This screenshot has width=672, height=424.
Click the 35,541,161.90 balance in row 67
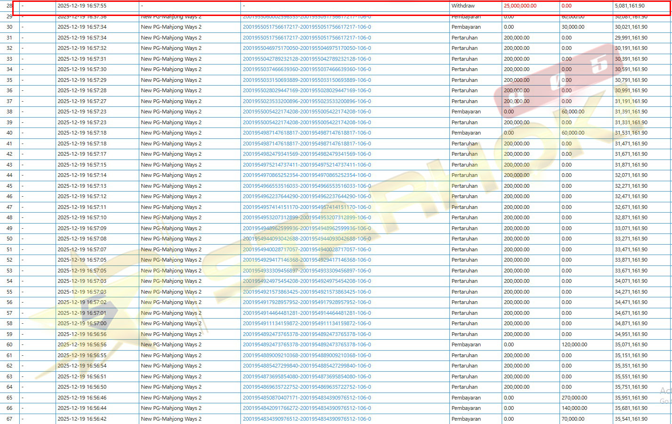631,419
